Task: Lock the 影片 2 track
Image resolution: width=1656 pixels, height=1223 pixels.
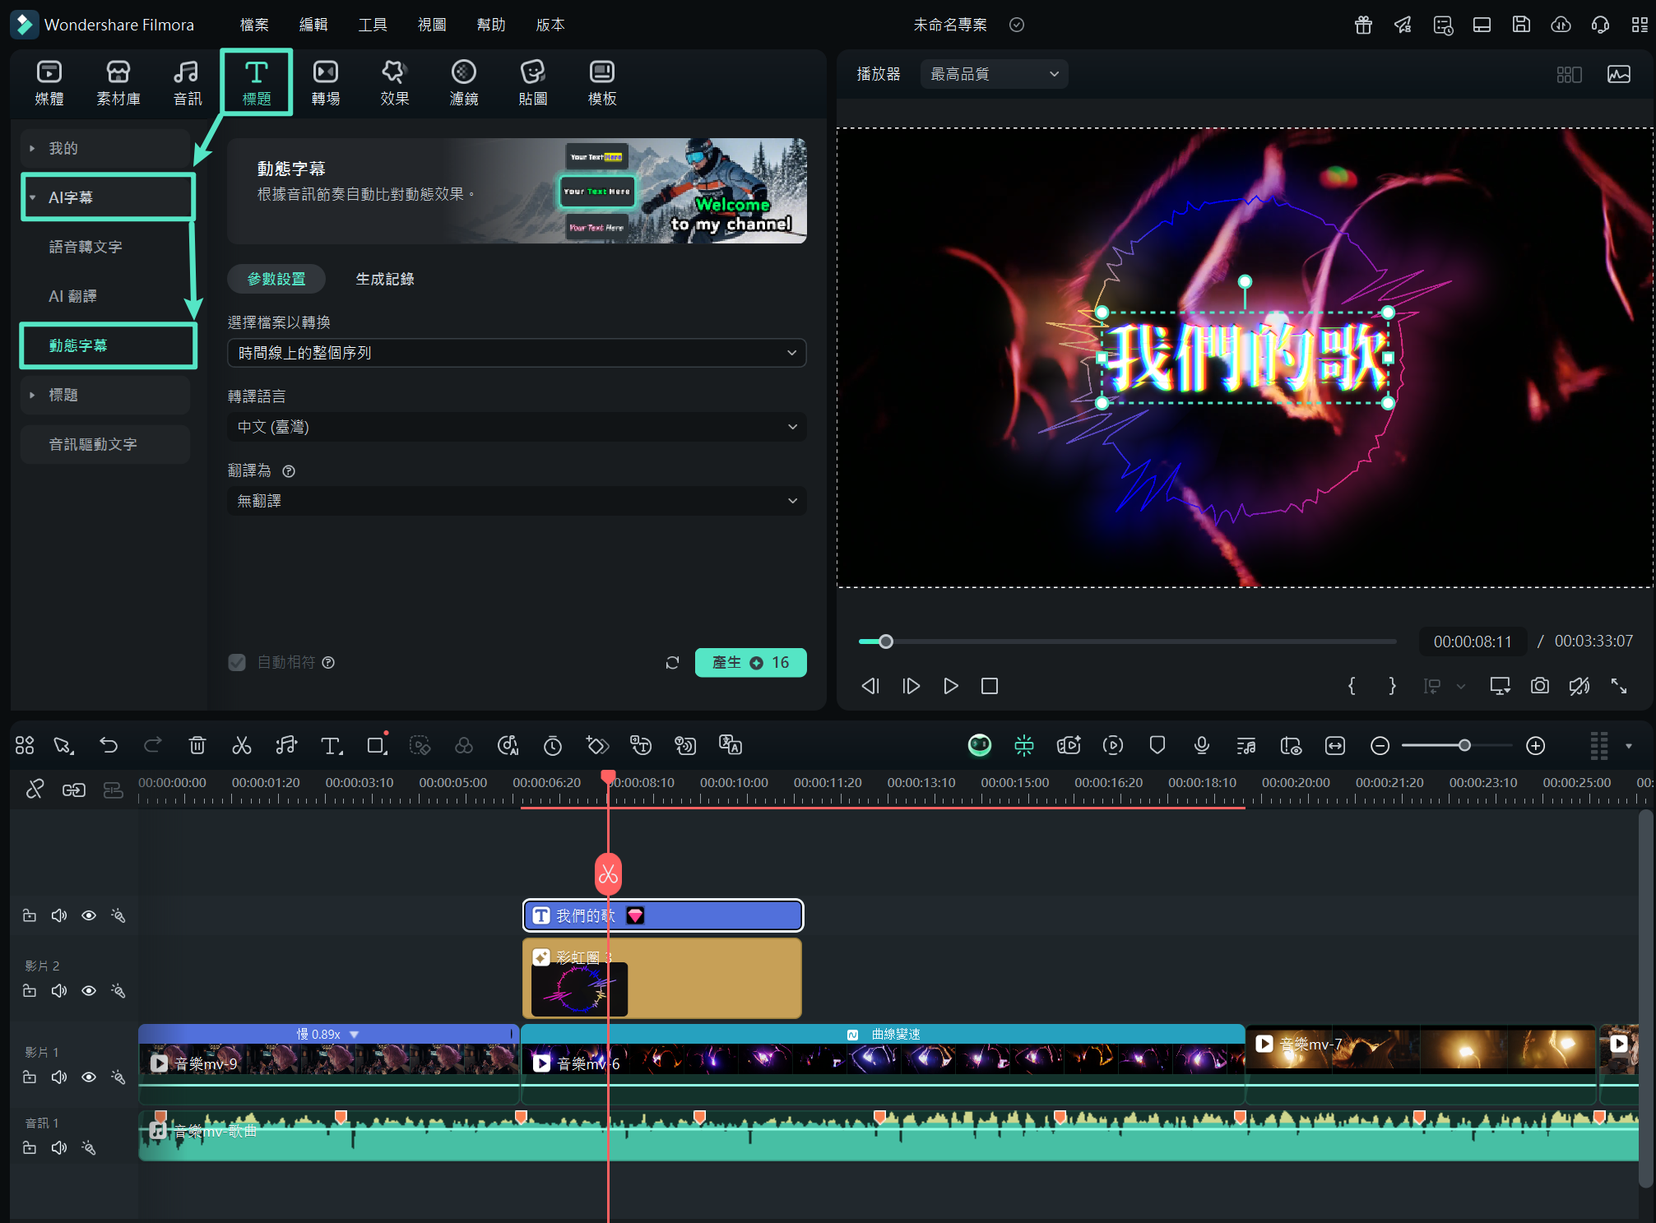Action: point(30,991)
